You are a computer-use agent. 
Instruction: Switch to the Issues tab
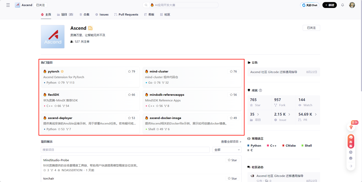(102, 14)
